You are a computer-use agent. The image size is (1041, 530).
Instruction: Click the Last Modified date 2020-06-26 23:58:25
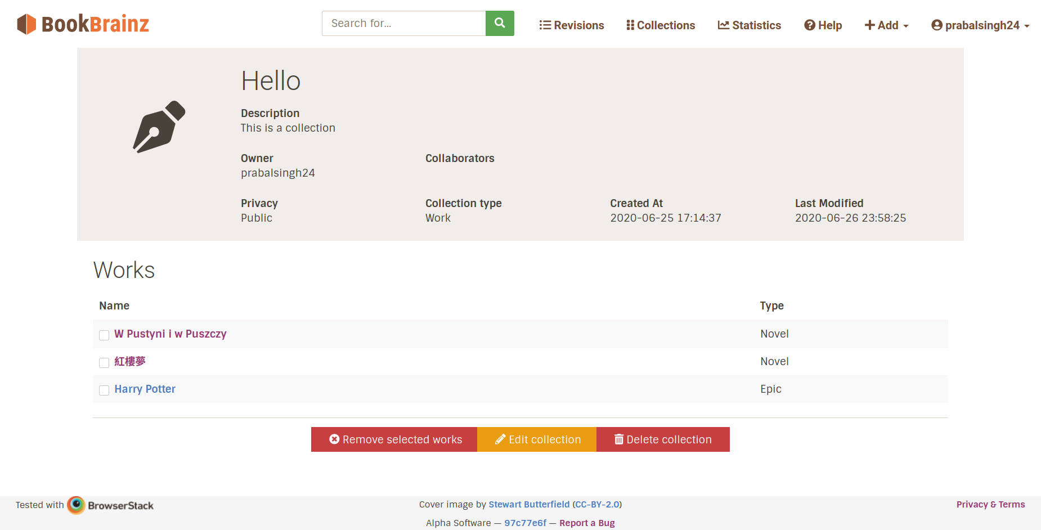tap(850, 218)
